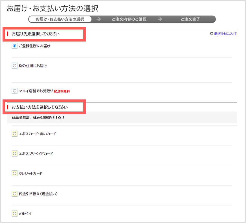
Task: Choose クレジットカード payment method
Action: pos(15,173)
